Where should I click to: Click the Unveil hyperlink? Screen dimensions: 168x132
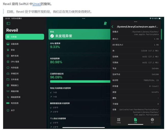36,4
